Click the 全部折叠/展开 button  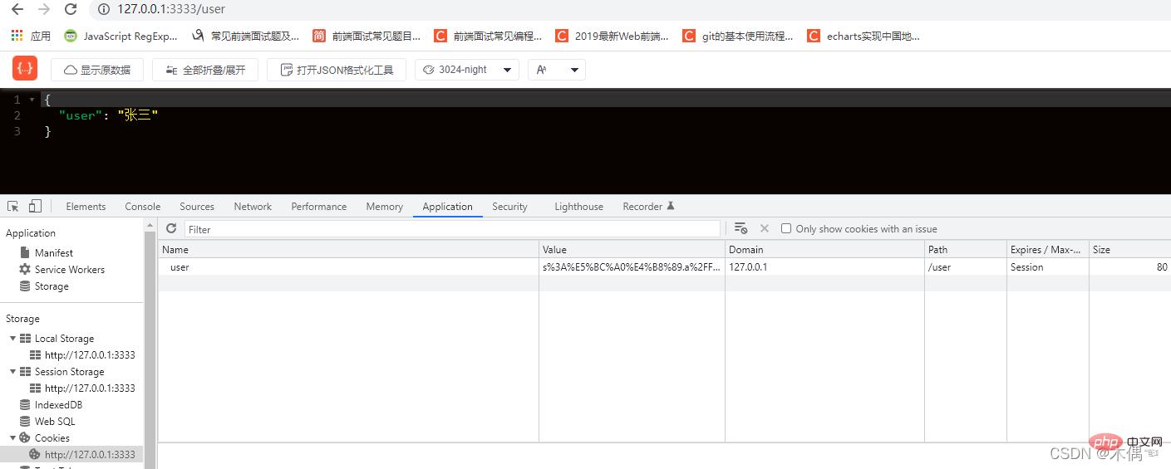tap(205, 70)
